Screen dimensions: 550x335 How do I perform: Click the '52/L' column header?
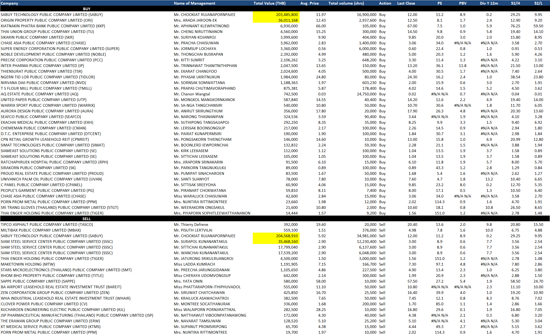(538, 3)
